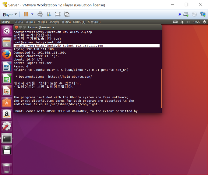
Task: Open the Amazon launcher
Action: click(7, 114)
